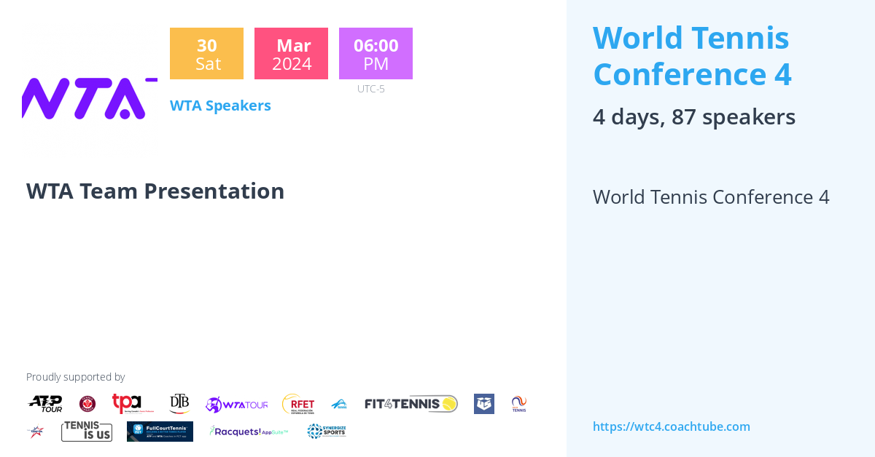The image size is (875, 457).
Task: Click the Tennis Is Us logo
Action: [87, 432]
